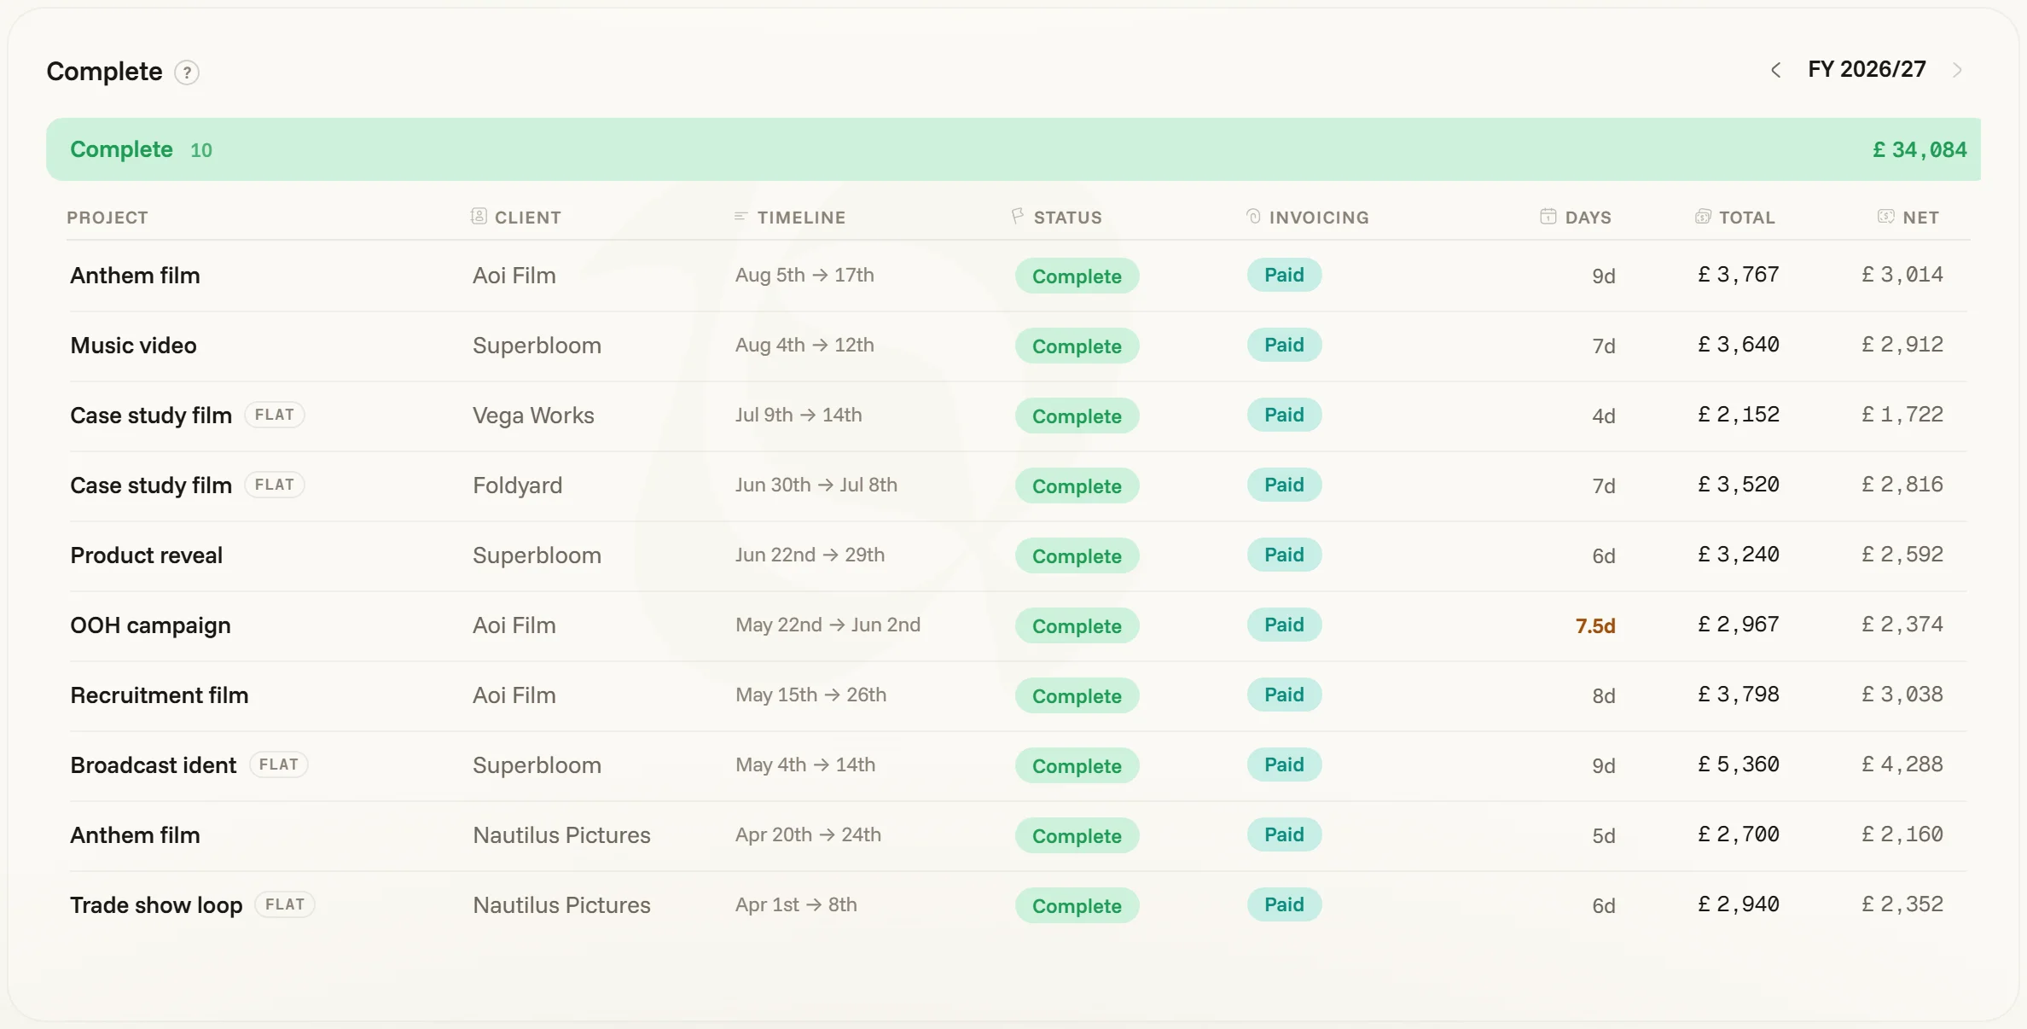Image resolution: width=2027 pixels, height=1029 pixels.
Task: Click Complete status badge for Product reveal
Action: point(1077,555)
